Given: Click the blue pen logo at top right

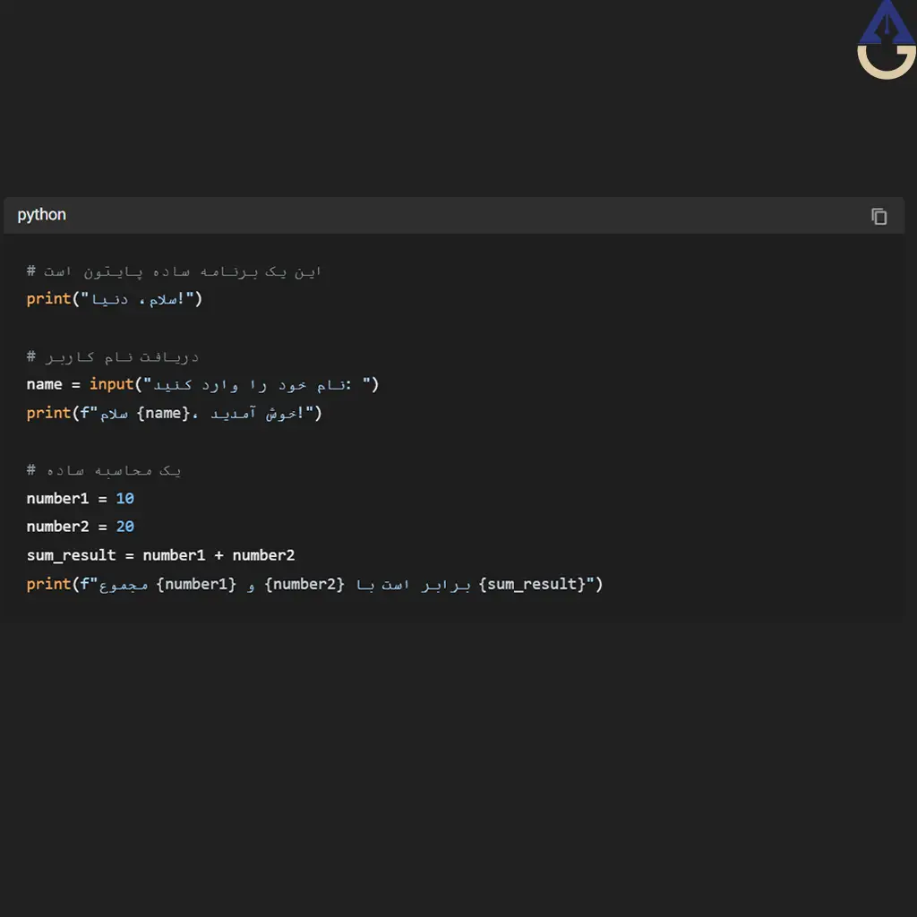Looking at the screenshot, I should point(887,39).
